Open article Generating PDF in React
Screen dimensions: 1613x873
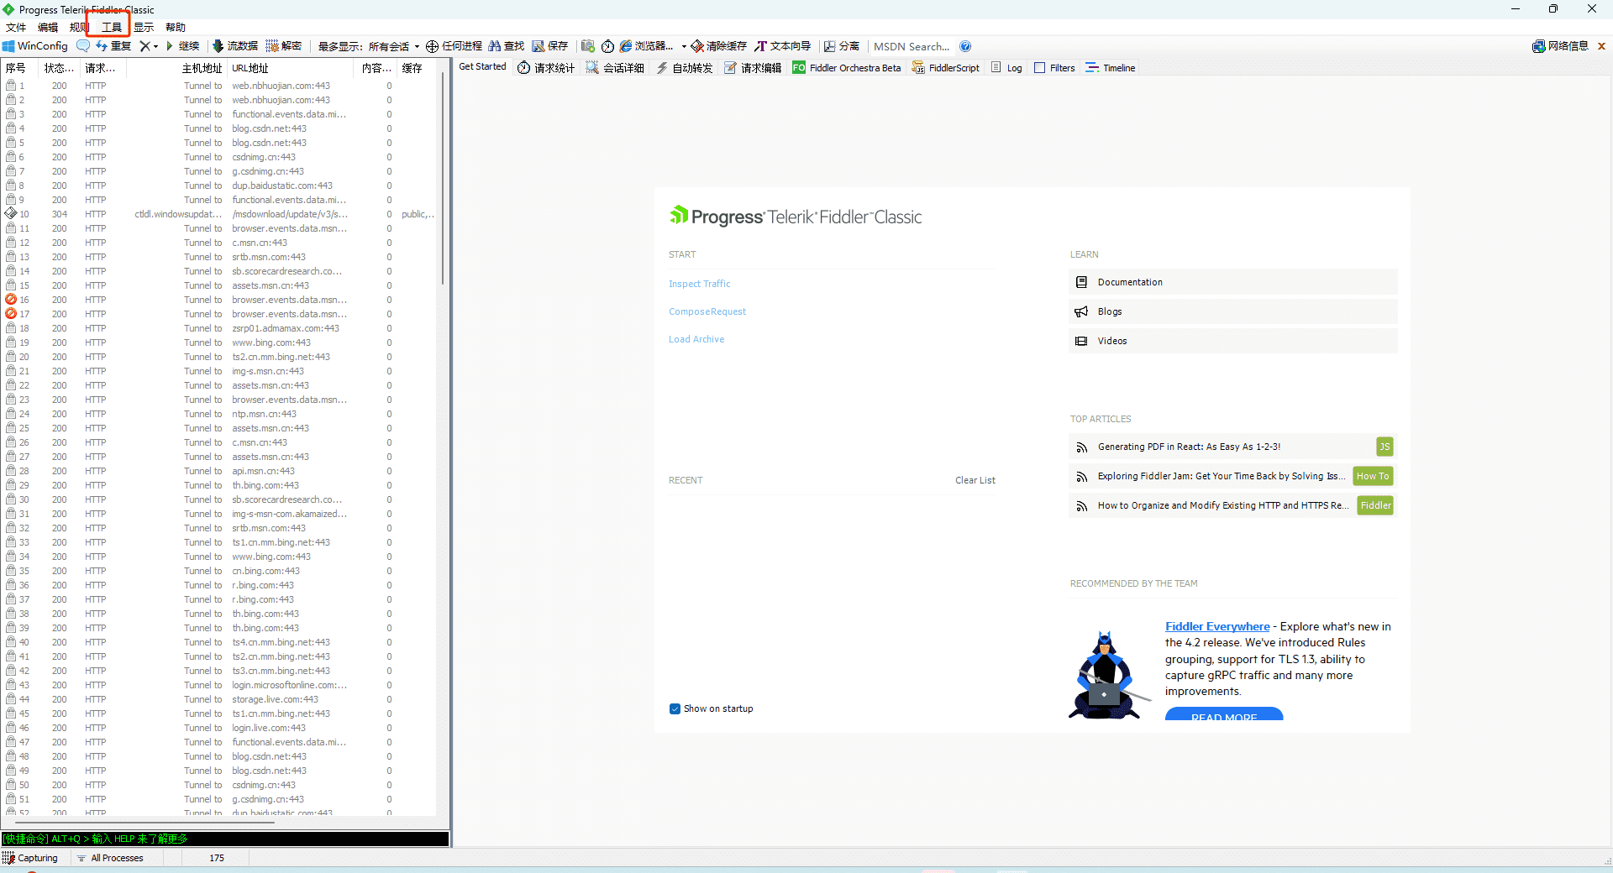point(1189,447)
